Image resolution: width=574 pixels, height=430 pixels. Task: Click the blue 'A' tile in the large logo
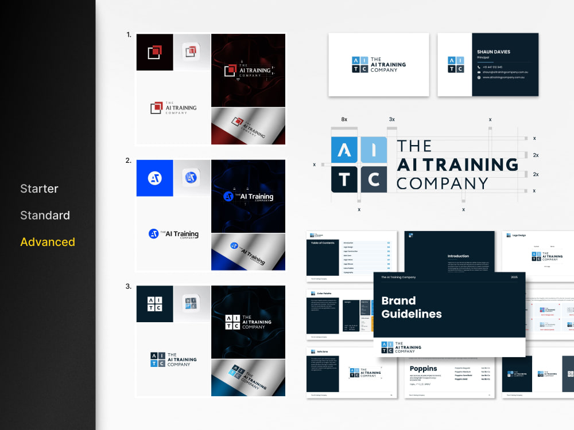(x=344, y=150)
